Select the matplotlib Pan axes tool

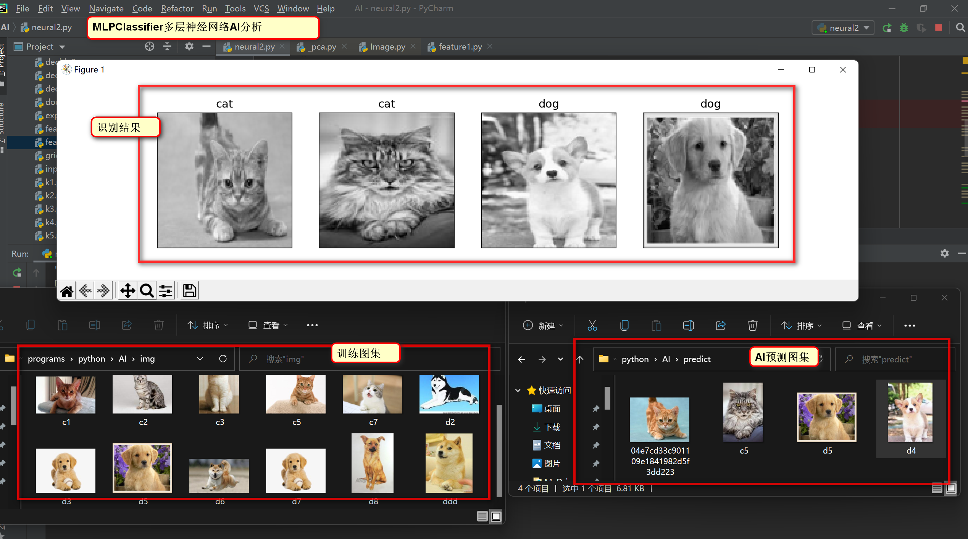(x=127, y=291)
